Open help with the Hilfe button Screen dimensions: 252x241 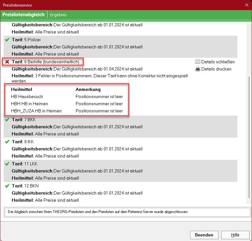(235, 235)
